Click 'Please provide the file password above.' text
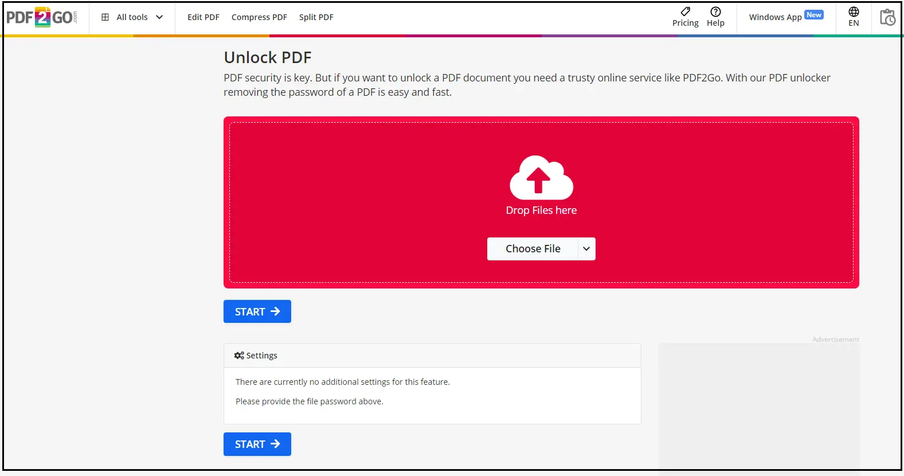 [310, 401]
